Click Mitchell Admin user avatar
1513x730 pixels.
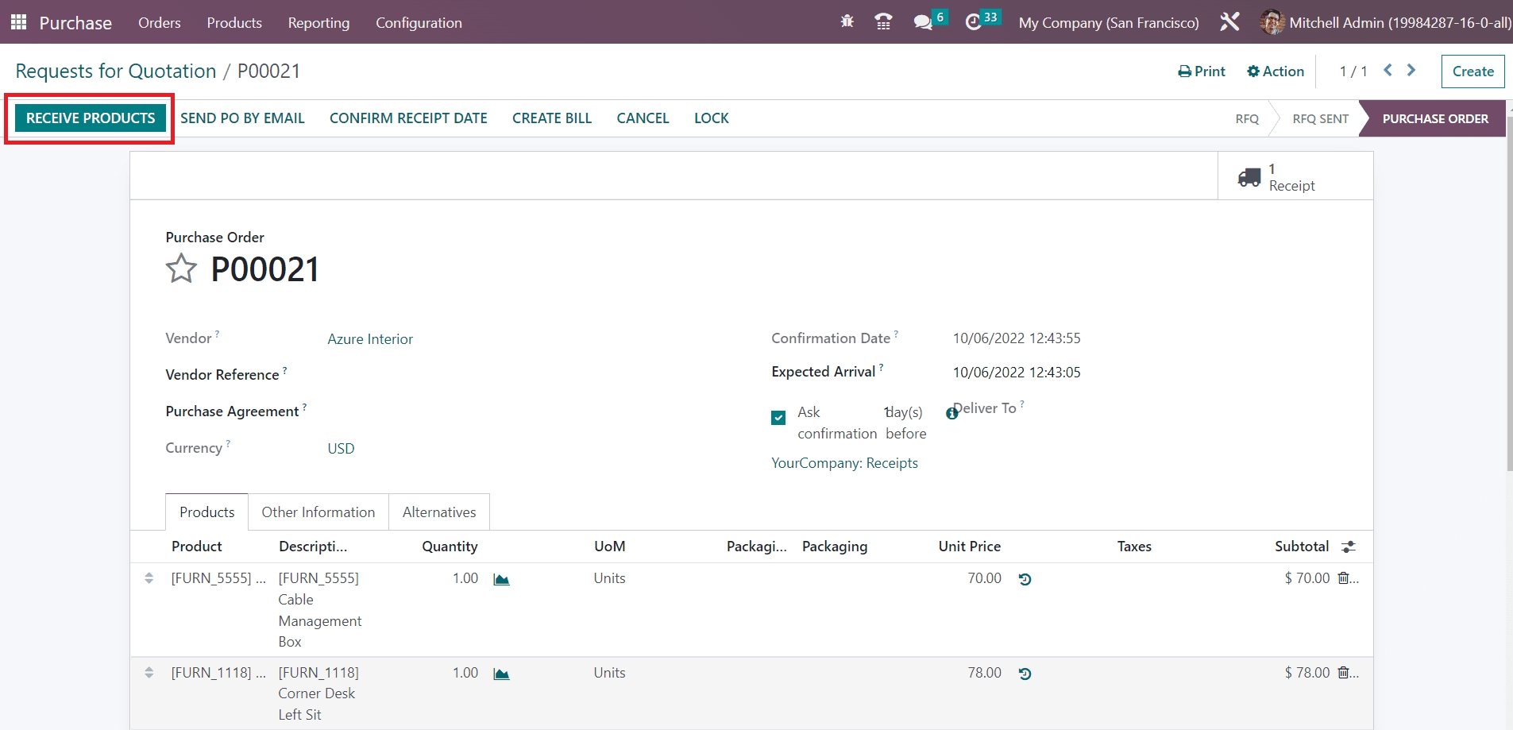pos(1272,22)
